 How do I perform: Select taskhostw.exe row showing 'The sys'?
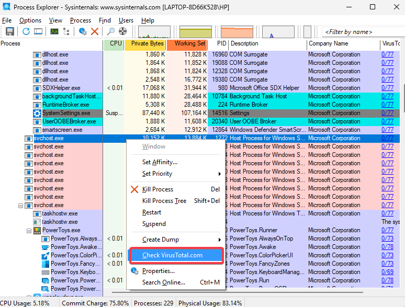(x=200, y=222)
